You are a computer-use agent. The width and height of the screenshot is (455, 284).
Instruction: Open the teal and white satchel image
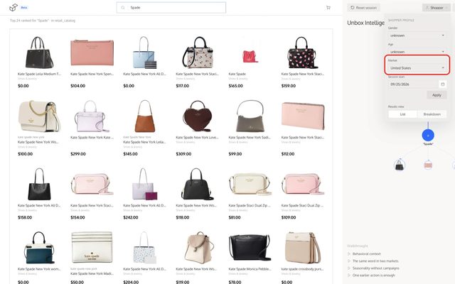[x=39, y=248]
